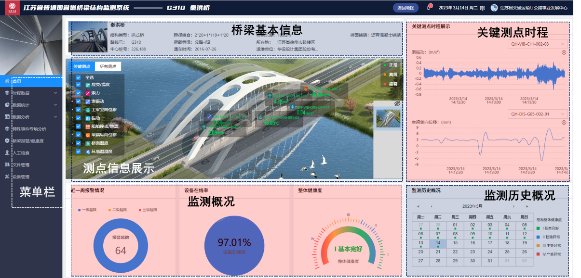The image size is (581, 278).
Task: Click the 特殊事件专项分析 menu icon
Action: pos(7,129)
